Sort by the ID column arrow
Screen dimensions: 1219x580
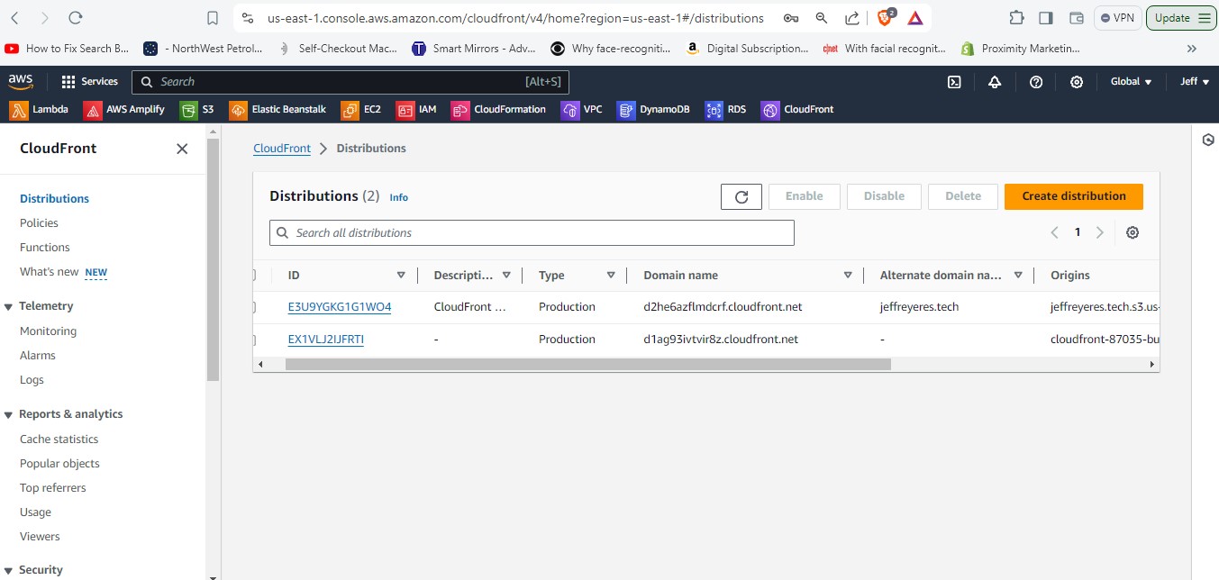[401, 276]
